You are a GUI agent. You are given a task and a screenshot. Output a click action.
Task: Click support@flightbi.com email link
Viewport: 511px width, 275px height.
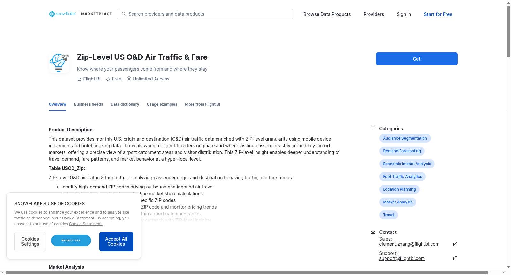(402, 258)
